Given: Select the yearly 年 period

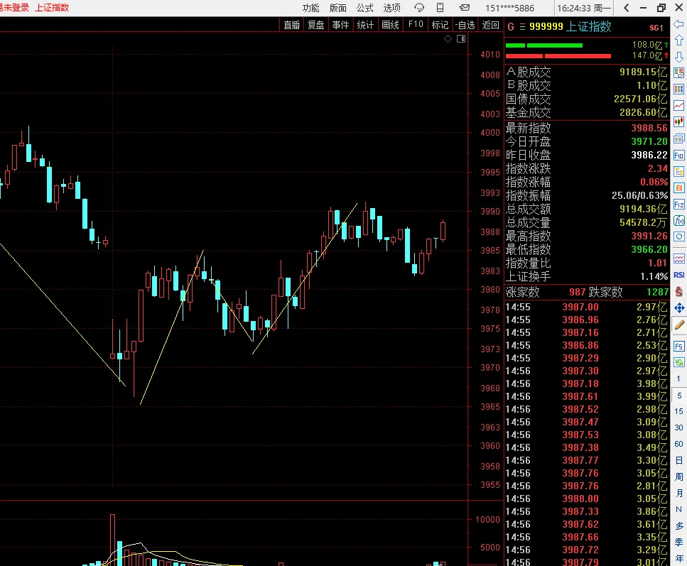Looking at the screenshot, I should tap(678, 558).
